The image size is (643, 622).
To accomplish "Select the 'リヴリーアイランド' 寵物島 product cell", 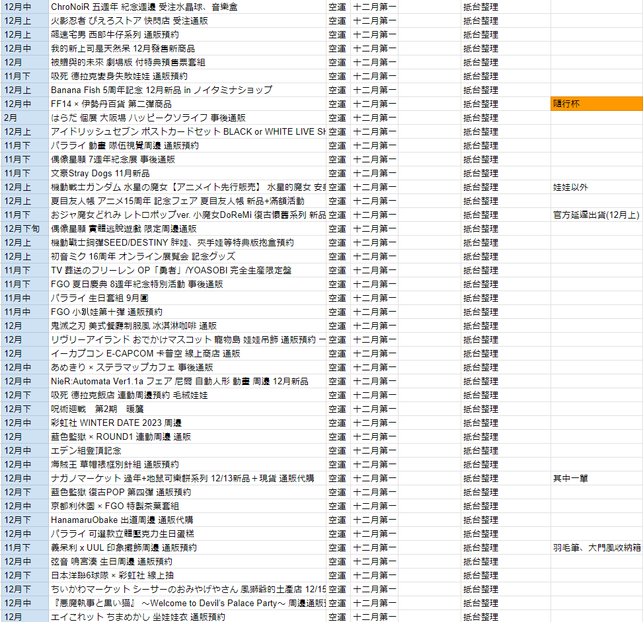I will 188,339.
